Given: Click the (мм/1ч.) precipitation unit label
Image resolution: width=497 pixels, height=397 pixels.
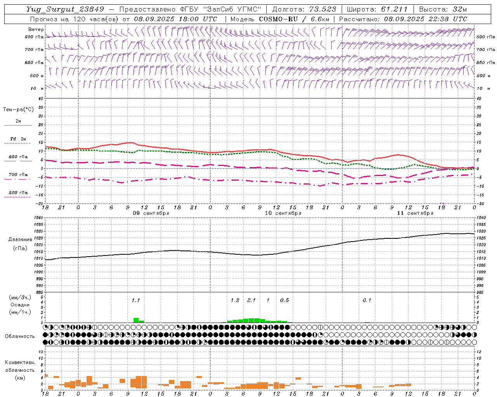Looking at the screenshot, I should [20, 312].
